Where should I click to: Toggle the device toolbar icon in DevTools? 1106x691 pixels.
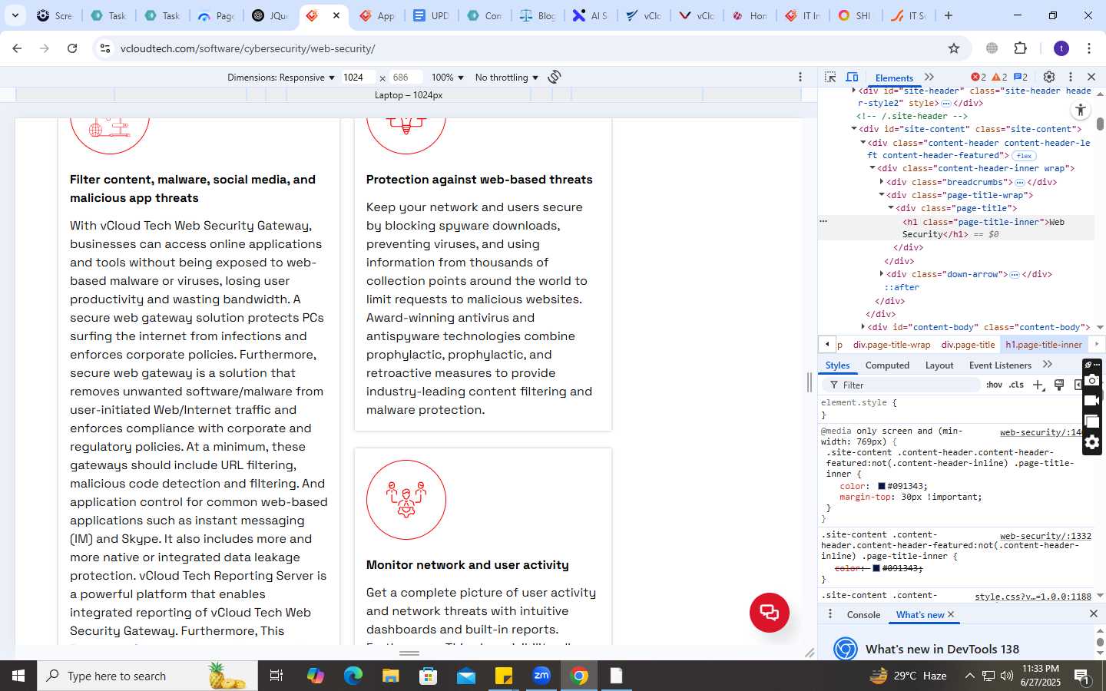pos(852,77)
